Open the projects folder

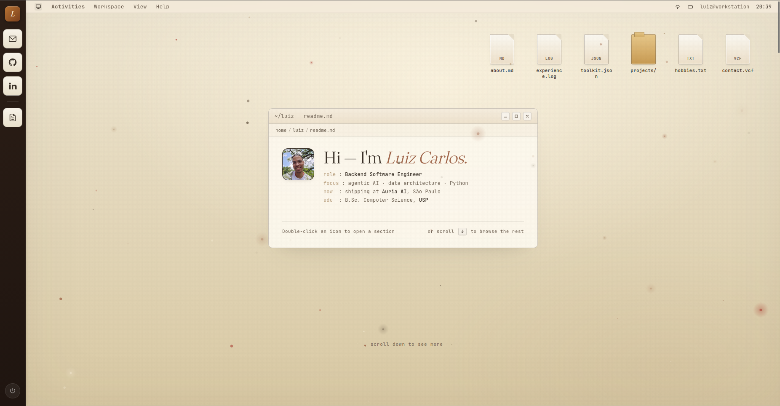pyautogui.click(x=643, y=48)
